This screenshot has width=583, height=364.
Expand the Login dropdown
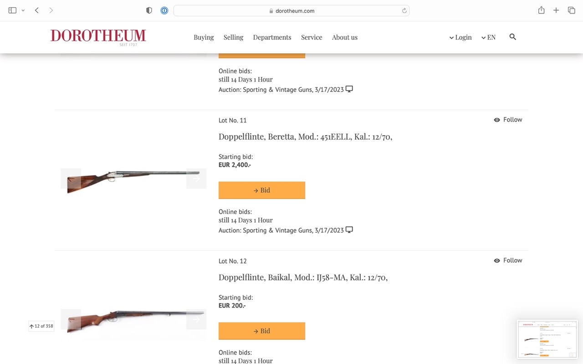click(460, 37)
